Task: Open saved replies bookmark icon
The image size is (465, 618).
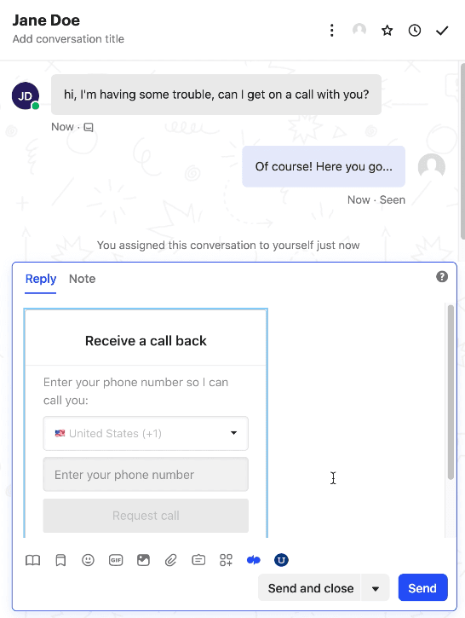Action: (x=60, y=560)
